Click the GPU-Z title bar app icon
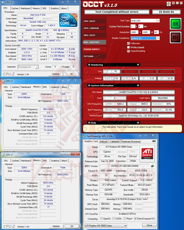The height and width of the screenshot is (230, 184). click(x=84, y=136)
